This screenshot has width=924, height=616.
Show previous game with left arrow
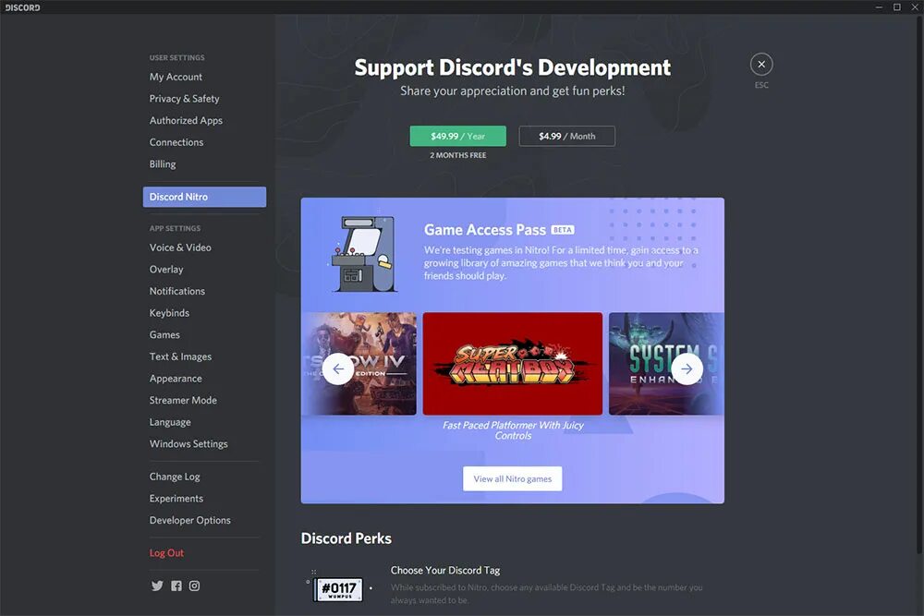338,369
